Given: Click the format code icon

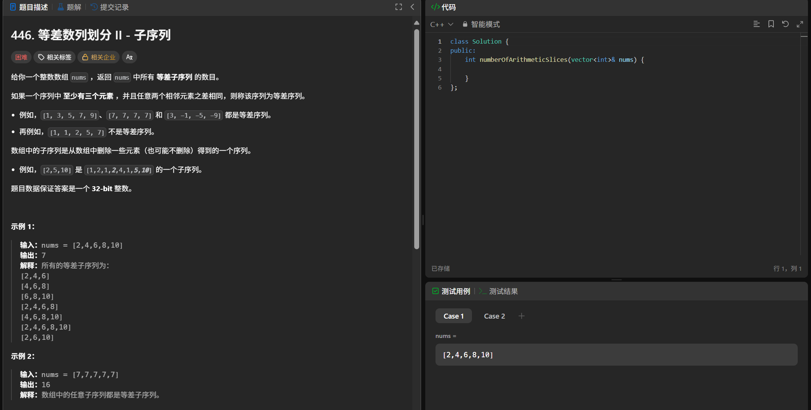Looking at the screenshot, I should pos(756,24).
